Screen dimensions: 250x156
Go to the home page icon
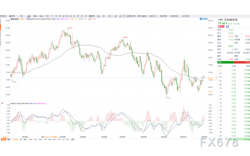(x=13, y=16)
